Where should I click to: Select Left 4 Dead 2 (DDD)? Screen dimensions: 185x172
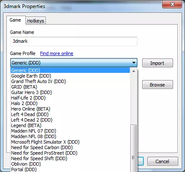(70, 120)
